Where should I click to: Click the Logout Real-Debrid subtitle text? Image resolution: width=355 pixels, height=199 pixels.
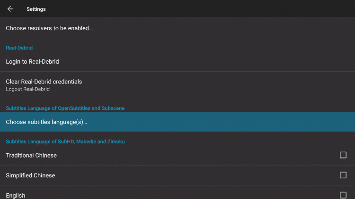tap(27, 89)
